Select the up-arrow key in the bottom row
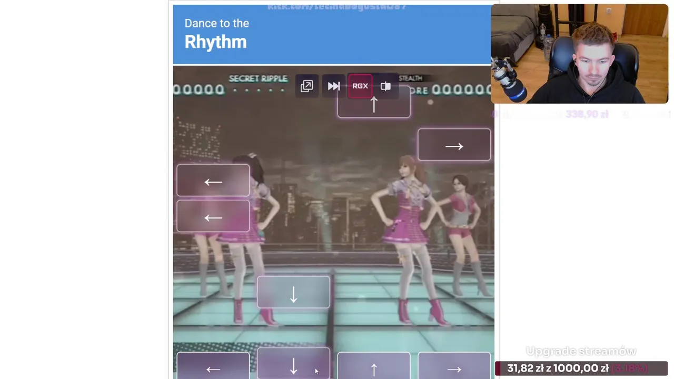 coord(374,366)
